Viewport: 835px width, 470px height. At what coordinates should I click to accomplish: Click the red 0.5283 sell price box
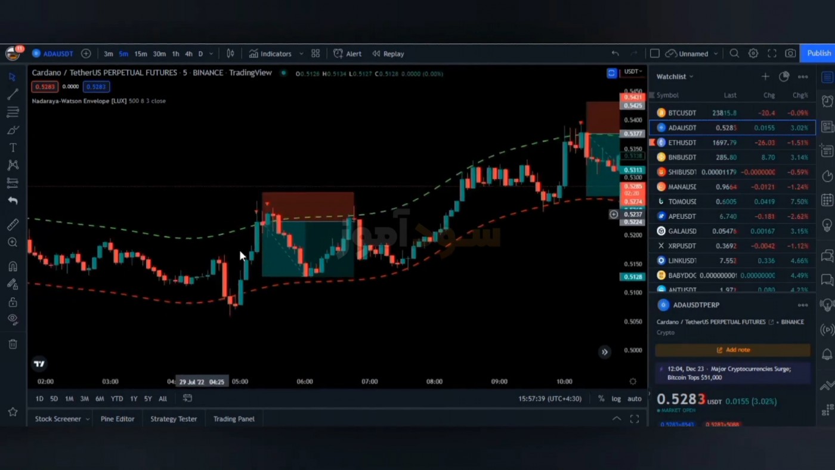click(x=45, y=86)
